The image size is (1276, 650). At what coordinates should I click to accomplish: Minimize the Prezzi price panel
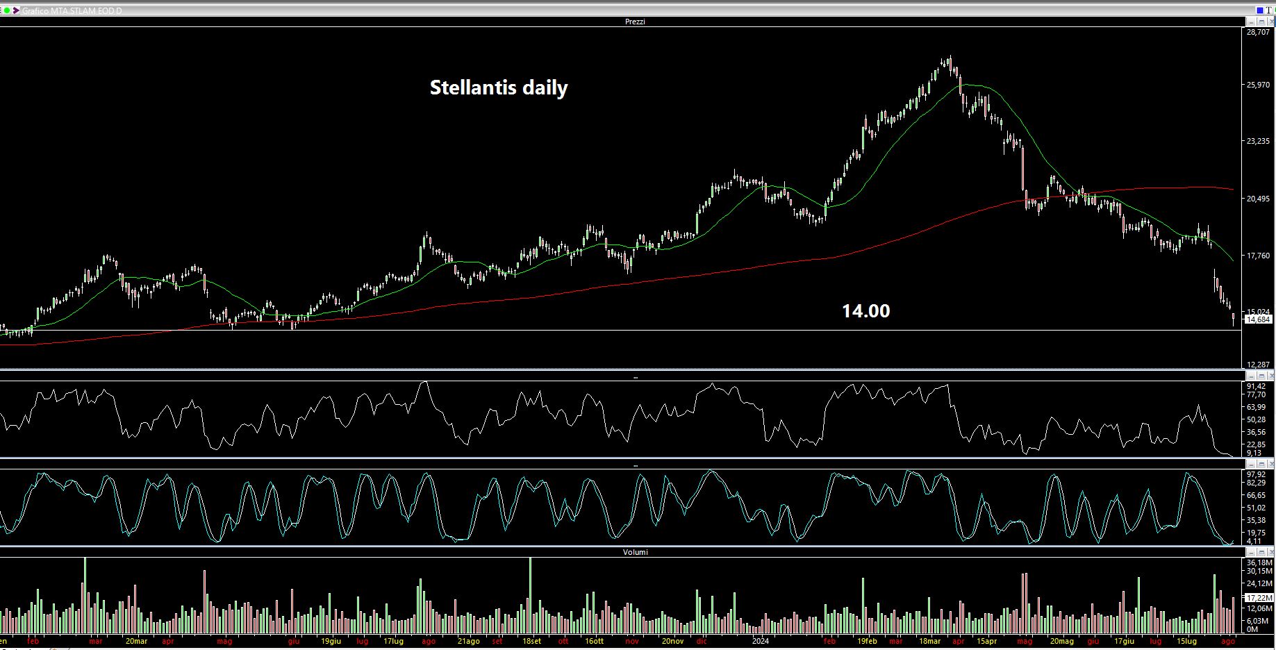pyautogui.click(x=1251, y=22)
